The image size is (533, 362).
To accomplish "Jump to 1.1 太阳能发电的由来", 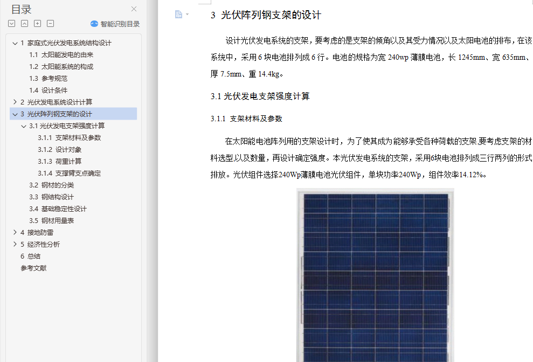I will (61, 55).
